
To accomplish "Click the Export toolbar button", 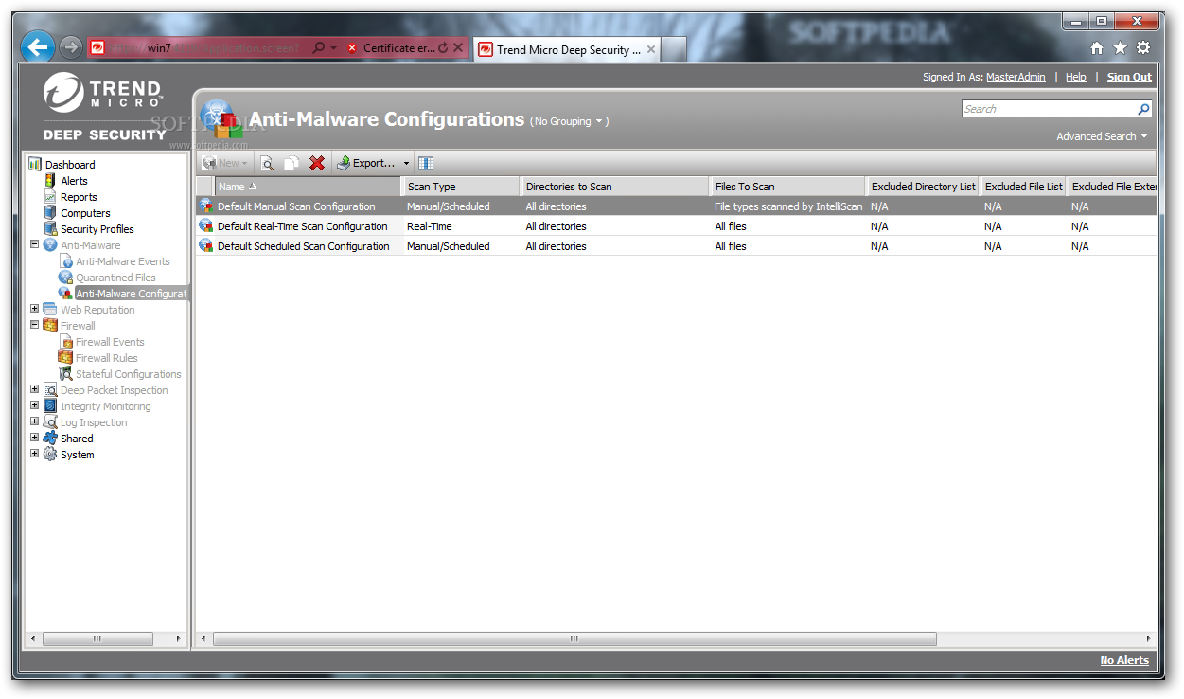I will tap(365, 163).
